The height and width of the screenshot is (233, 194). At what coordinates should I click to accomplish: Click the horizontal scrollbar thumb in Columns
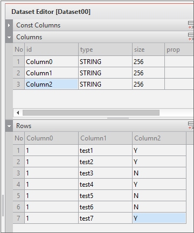click(x=91, y=113)
